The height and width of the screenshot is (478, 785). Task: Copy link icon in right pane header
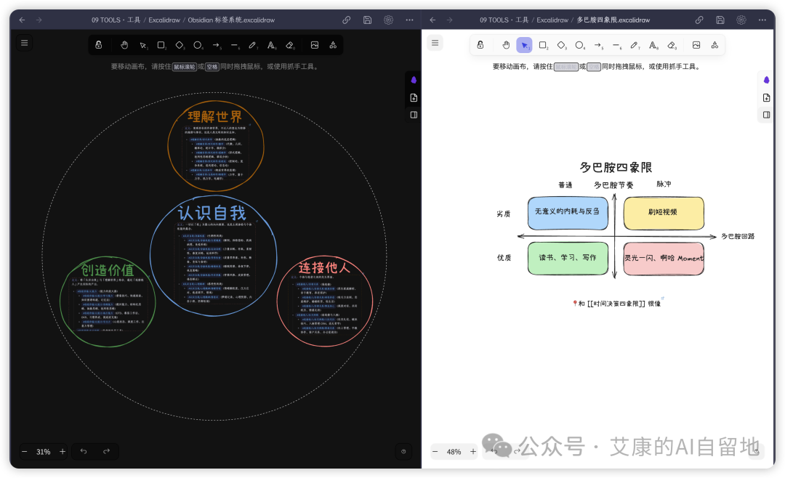coord(699,20)
